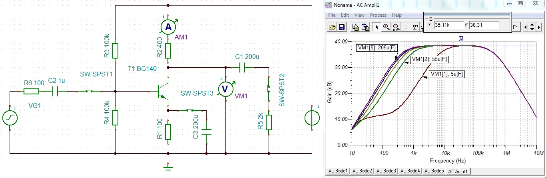Open the File menu
Image resolution: width=546 pixels, height=178 pixels.
331,15
